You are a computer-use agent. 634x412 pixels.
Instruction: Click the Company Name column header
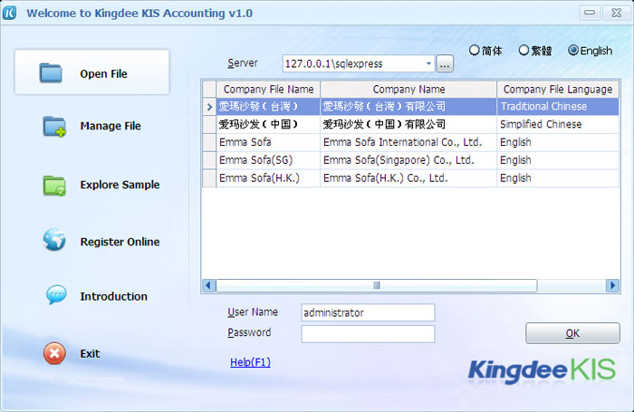[408, 90]
